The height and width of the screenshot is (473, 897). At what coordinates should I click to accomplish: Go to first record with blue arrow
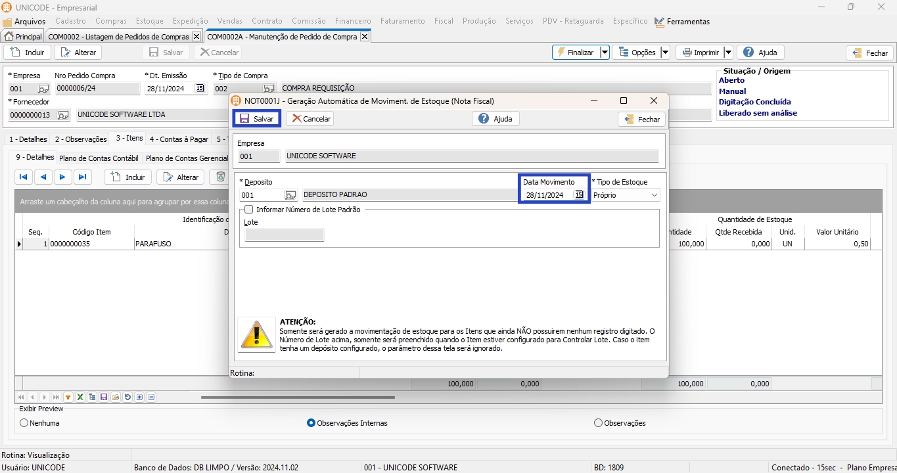[23, 177]
